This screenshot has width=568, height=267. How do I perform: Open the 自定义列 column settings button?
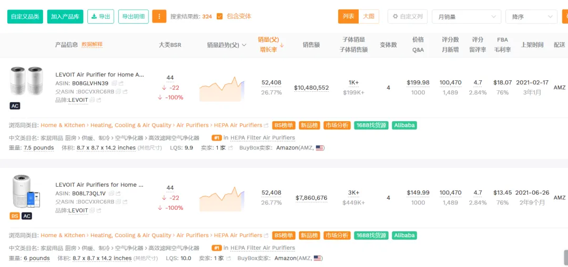[408, 17]
